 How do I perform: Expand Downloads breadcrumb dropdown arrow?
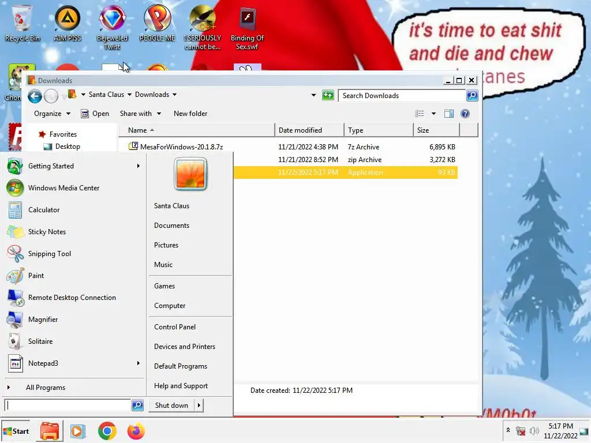point(174,95)
